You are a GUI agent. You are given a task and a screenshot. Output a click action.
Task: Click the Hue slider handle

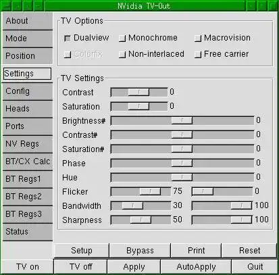point(182,177)
